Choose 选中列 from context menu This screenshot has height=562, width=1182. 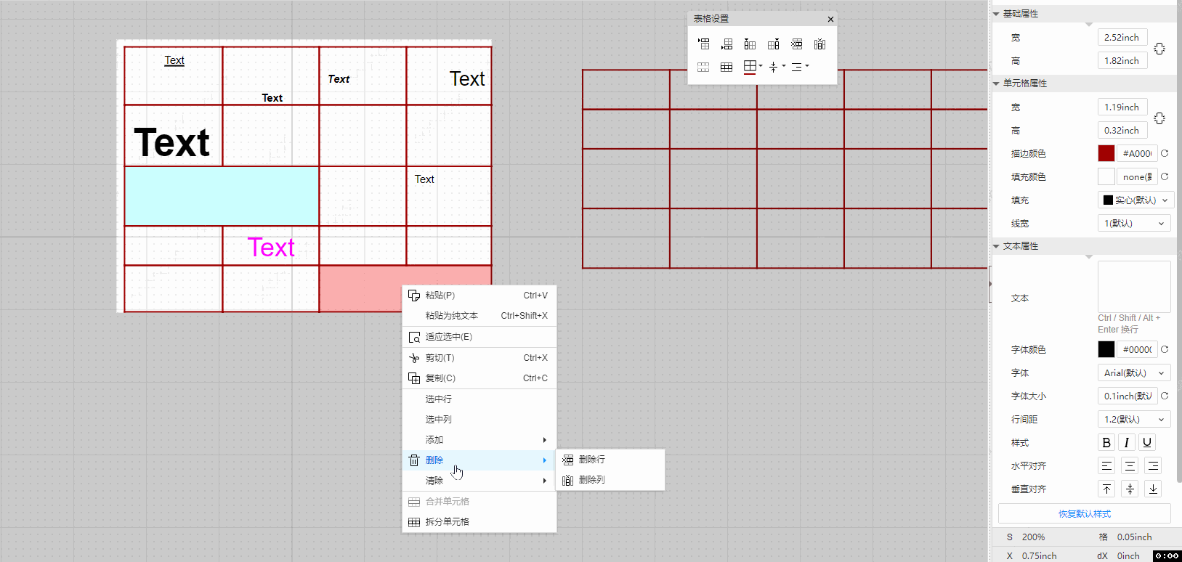[479, 420]
